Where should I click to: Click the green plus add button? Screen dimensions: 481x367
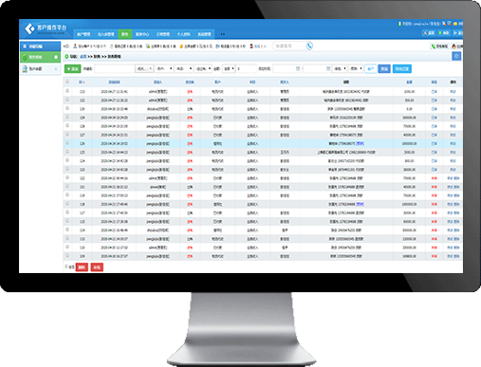click(72, 68)
